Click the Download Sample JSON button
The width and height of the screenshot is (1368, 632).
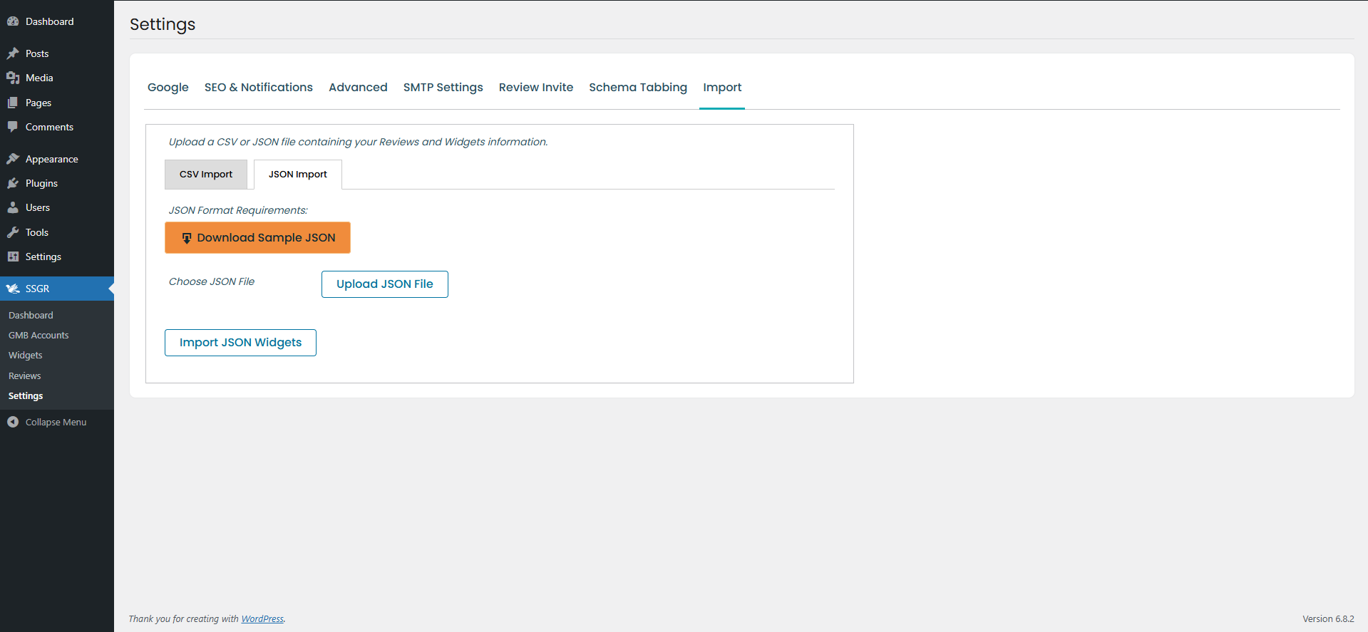click(257, 238)
